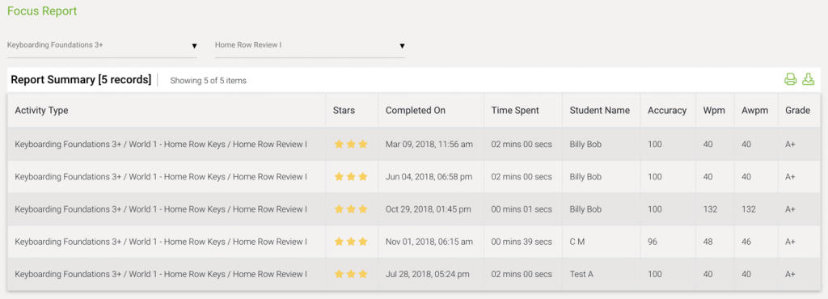The width and height of the screenshot is (828, 299).
Task: Sort by Accuracy column header
Action: [x=667, y=110]
